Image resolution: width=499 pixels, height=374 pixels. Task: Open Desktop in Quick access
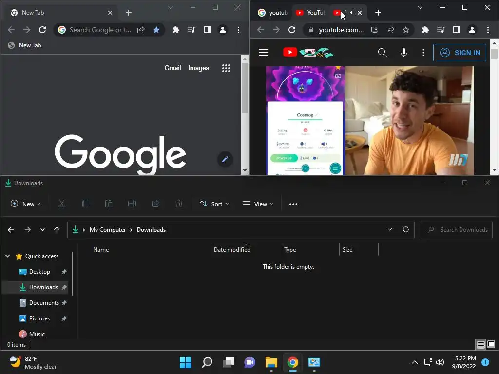click(x=39, y=272)
